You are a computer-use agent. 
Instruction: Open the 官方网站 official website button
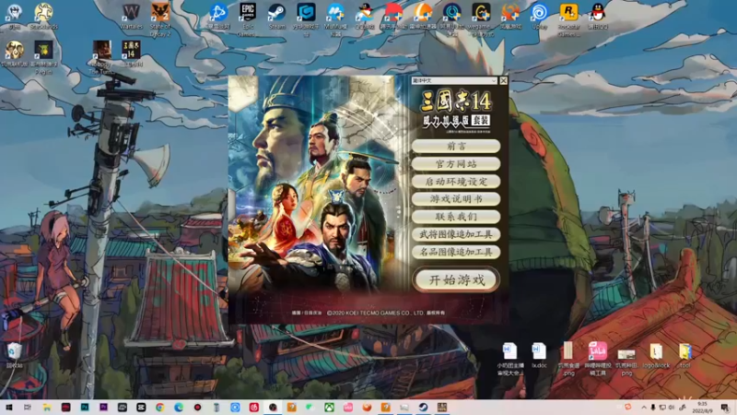[x=456, y=164]
